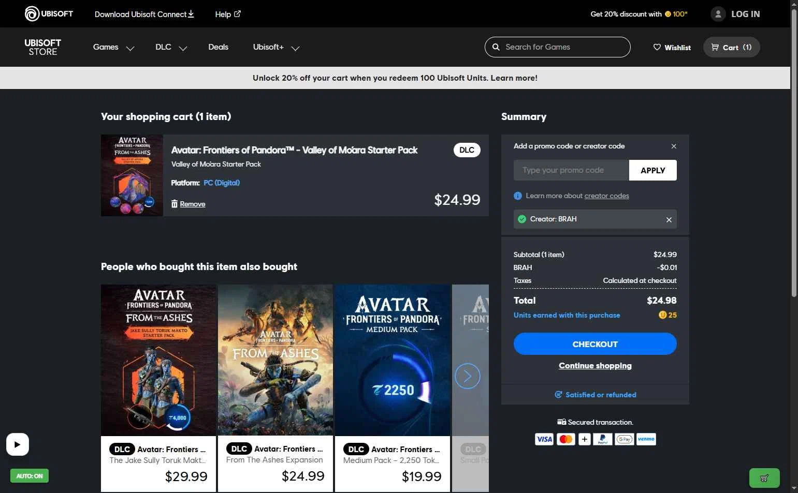Viewport: 798px width, 493px height.
Task: Open Download Ubisoft Connect link
Action: 144,14
